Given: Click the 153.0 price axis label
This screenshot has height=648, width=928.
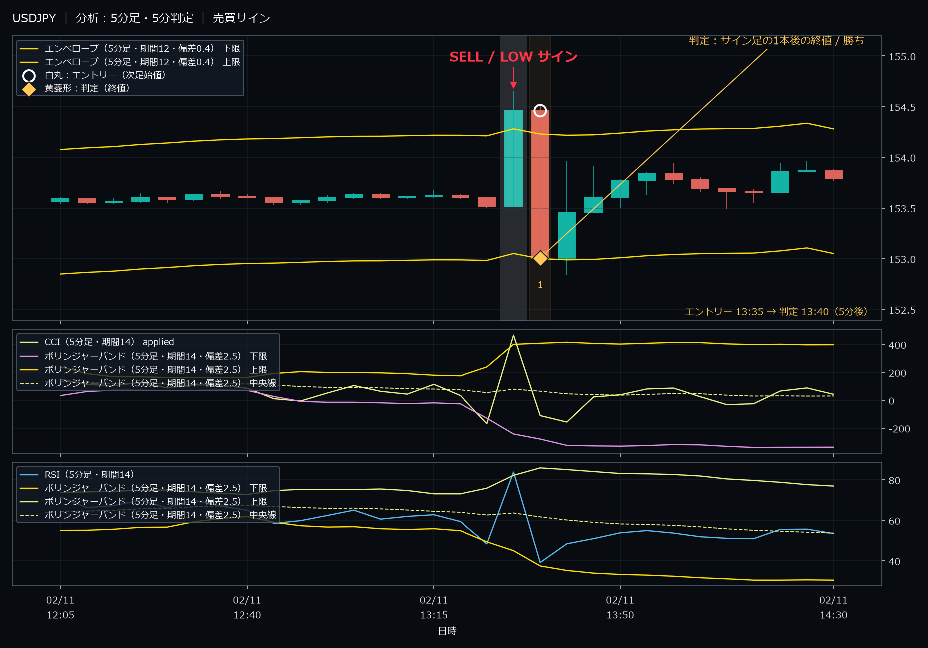Looking at the screenshot, I should (902, 260).
